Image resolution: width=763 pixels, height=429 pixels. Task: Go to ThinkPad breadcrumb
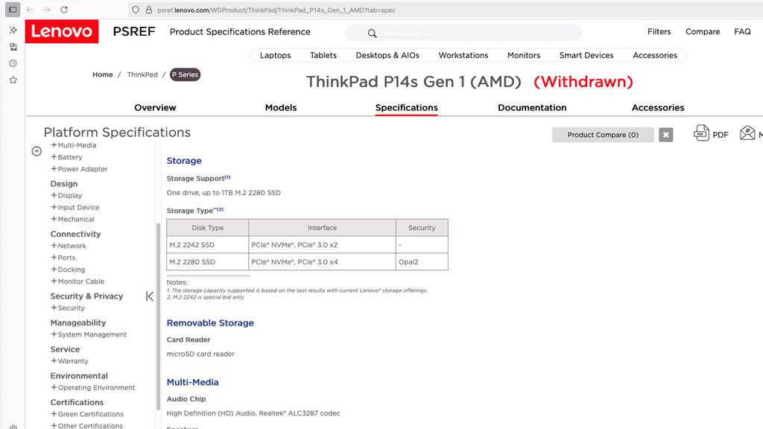(142, 75)
